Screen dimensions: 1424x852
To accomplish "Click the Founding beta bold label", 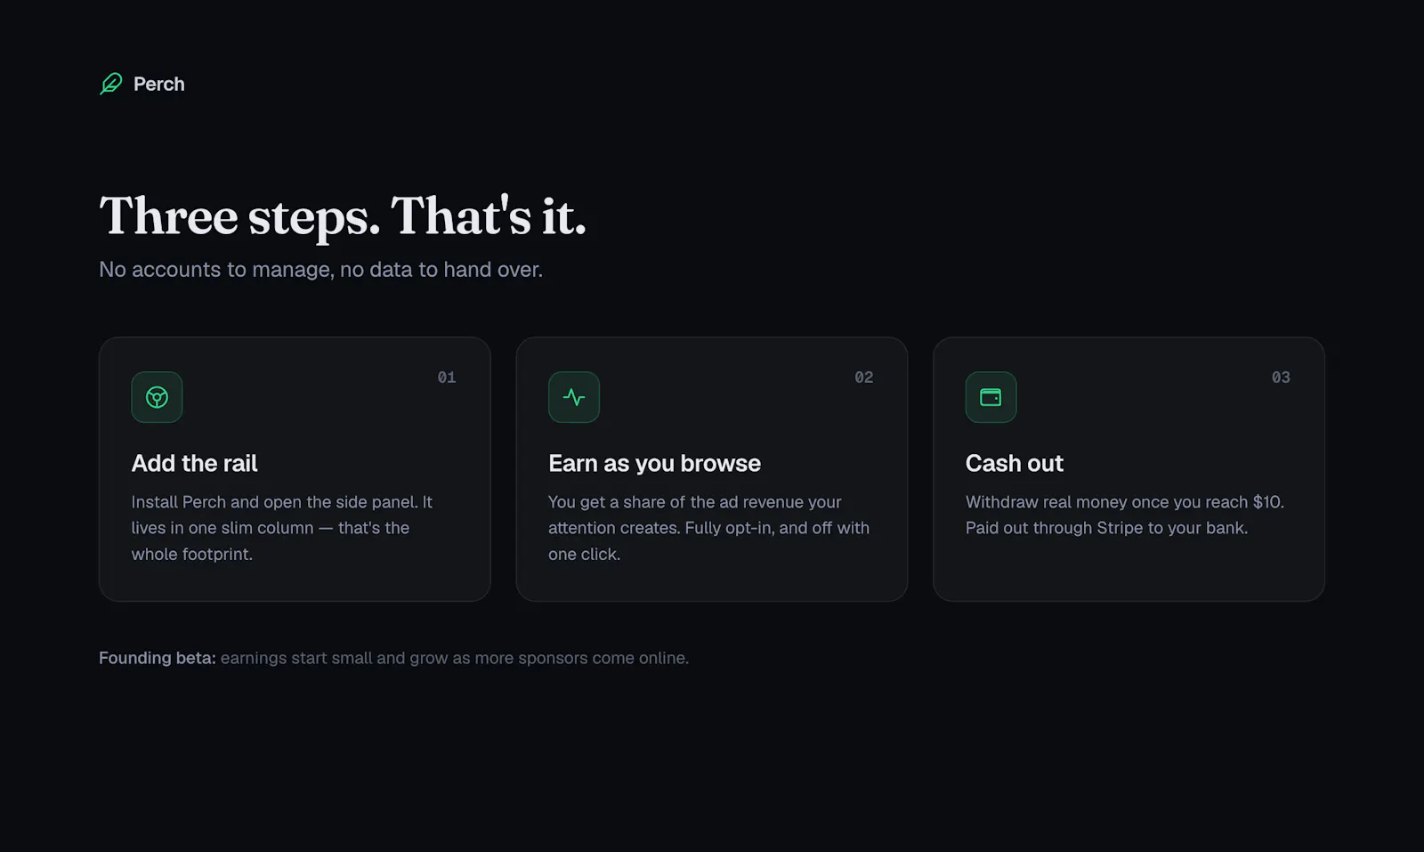I will point(158,658).
